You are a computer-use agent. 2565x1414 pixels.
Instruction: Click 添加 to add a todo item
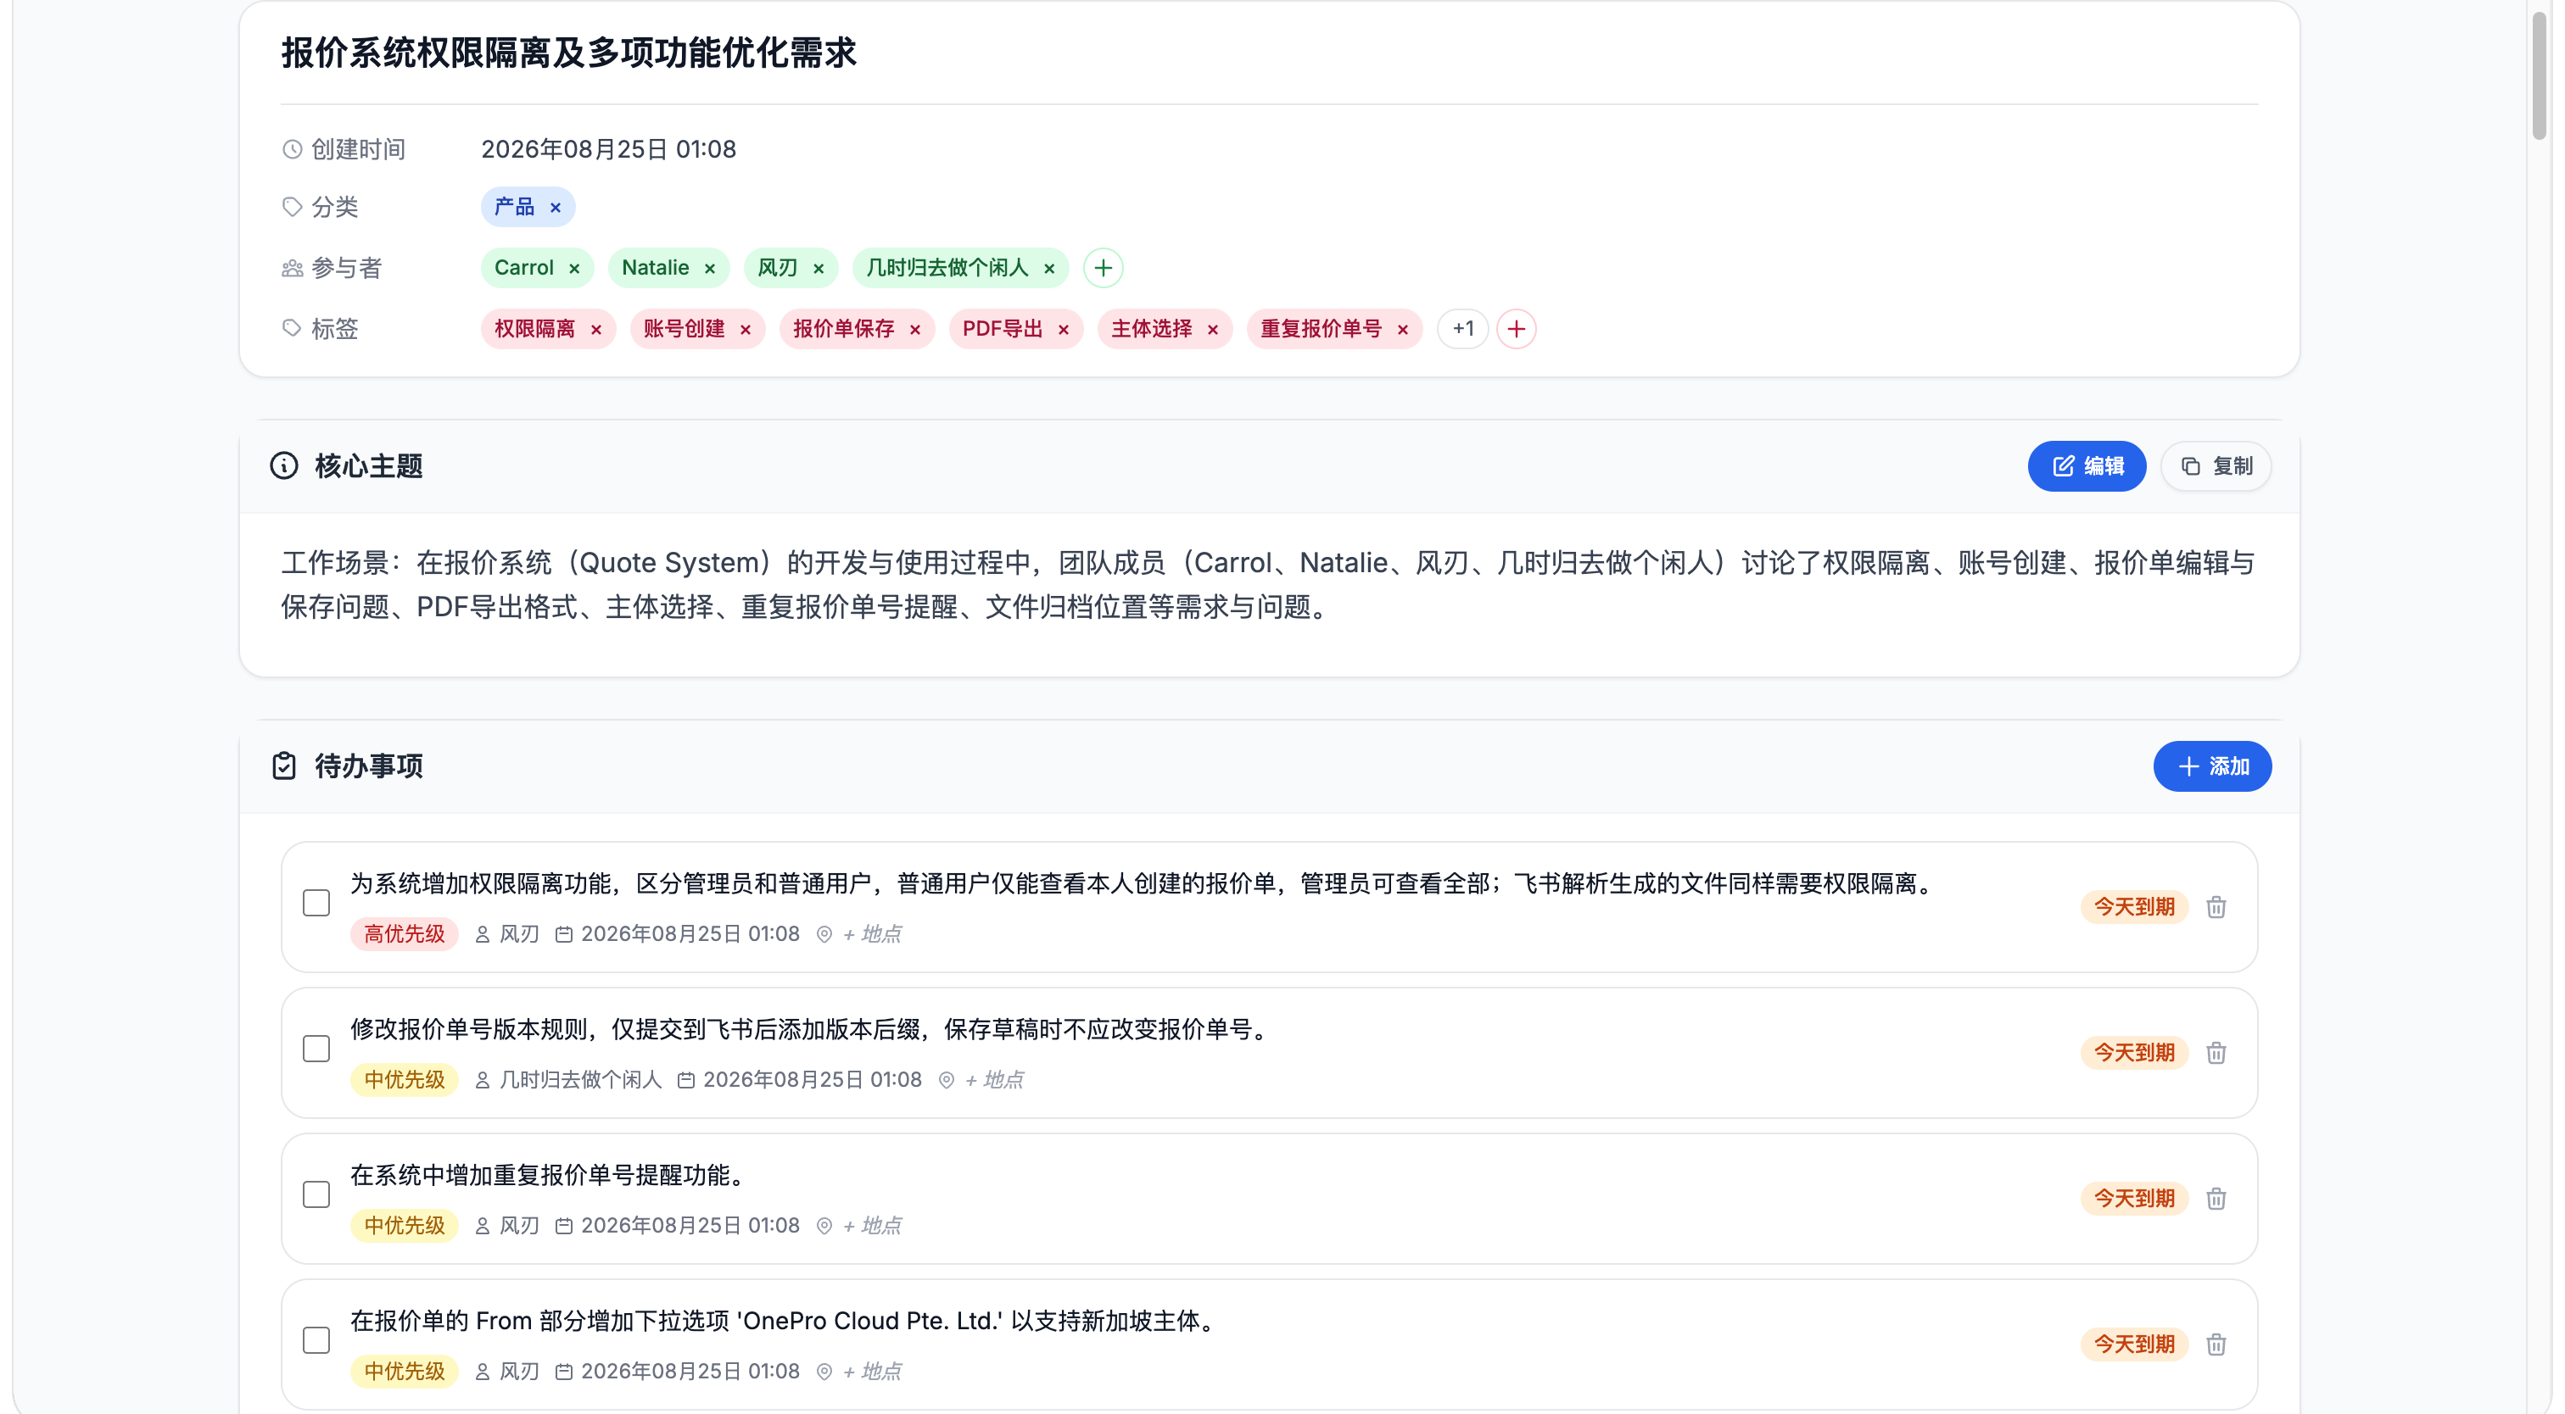tap(2212, 766)
